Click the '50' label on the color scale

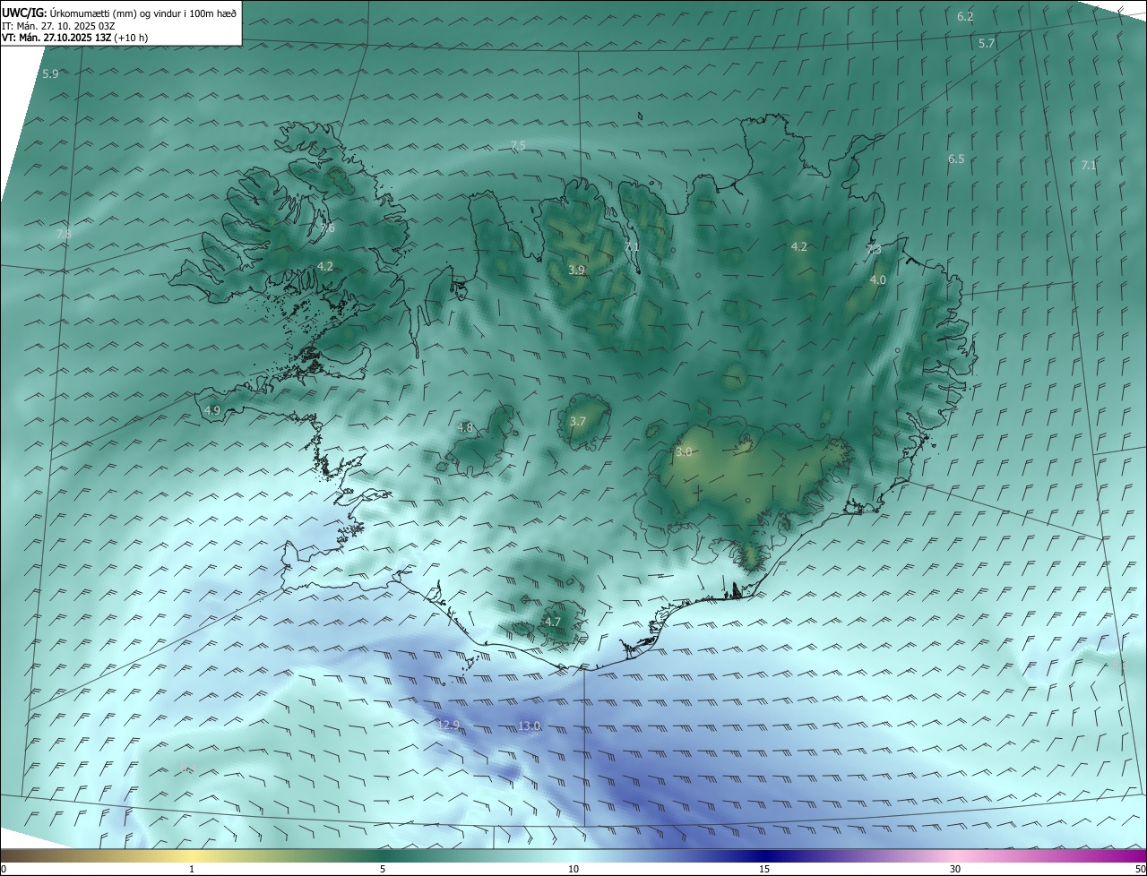click(x=1140, y=869)
